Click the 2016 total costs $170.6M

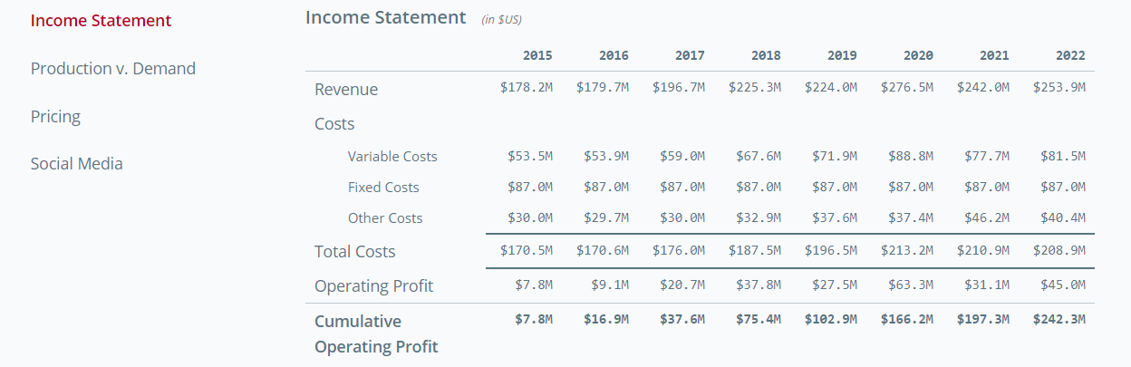[x=603, y=251]
